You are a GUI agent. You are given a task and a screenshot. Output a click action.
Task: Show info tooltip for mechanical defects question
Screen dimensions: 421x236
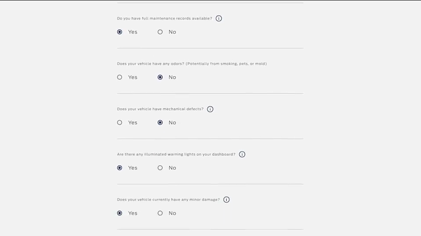(210, 109)
